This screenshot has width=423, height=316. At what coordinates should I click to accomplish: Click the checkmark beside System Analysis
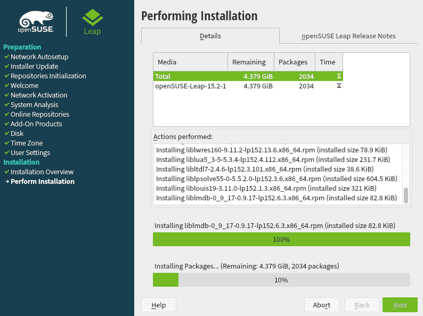(x=7, y=104)
